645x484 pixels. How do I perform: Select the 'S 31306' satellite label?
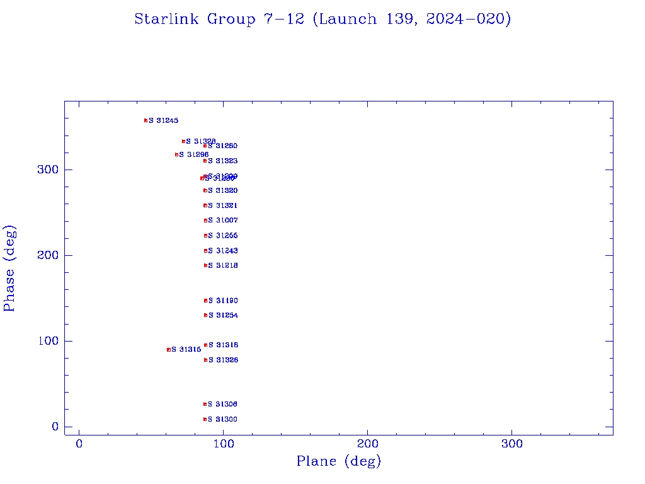222,404
